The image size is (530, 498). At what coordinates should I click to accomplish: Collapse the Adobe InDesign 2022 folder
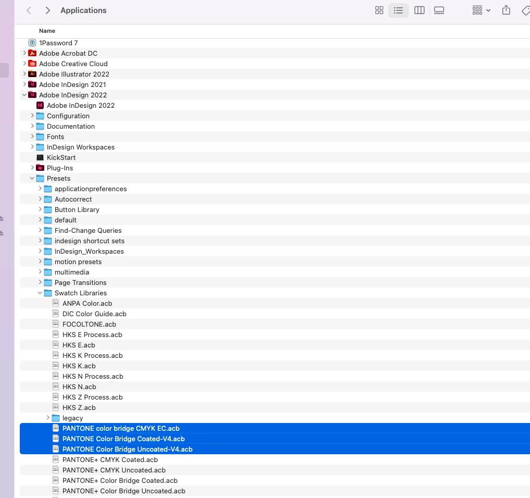coord(24,95)
